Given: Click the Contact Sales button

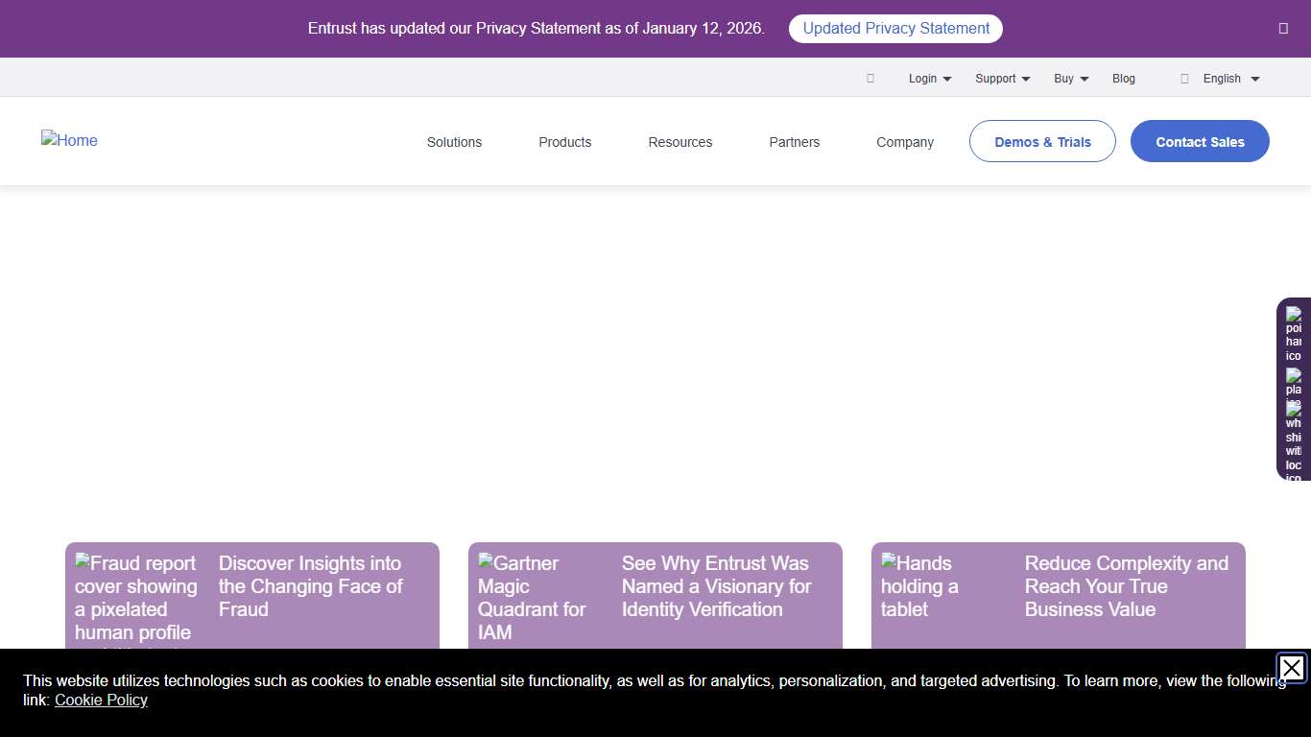Looking at the screenshot, I should (x=1200, y=141).
